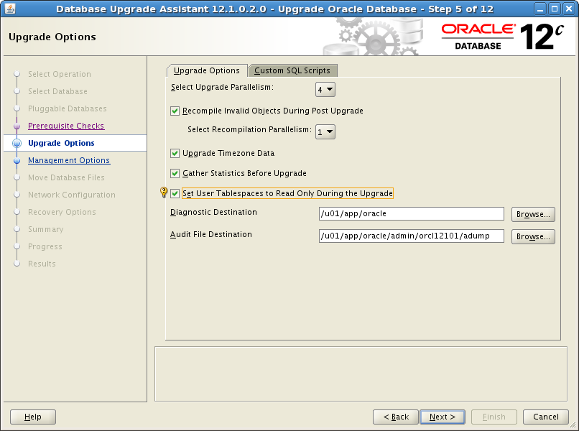Viewport: 579px width, 431px height.
Task: Click the Oracle Database 12c logo
Action: (502, 37)
